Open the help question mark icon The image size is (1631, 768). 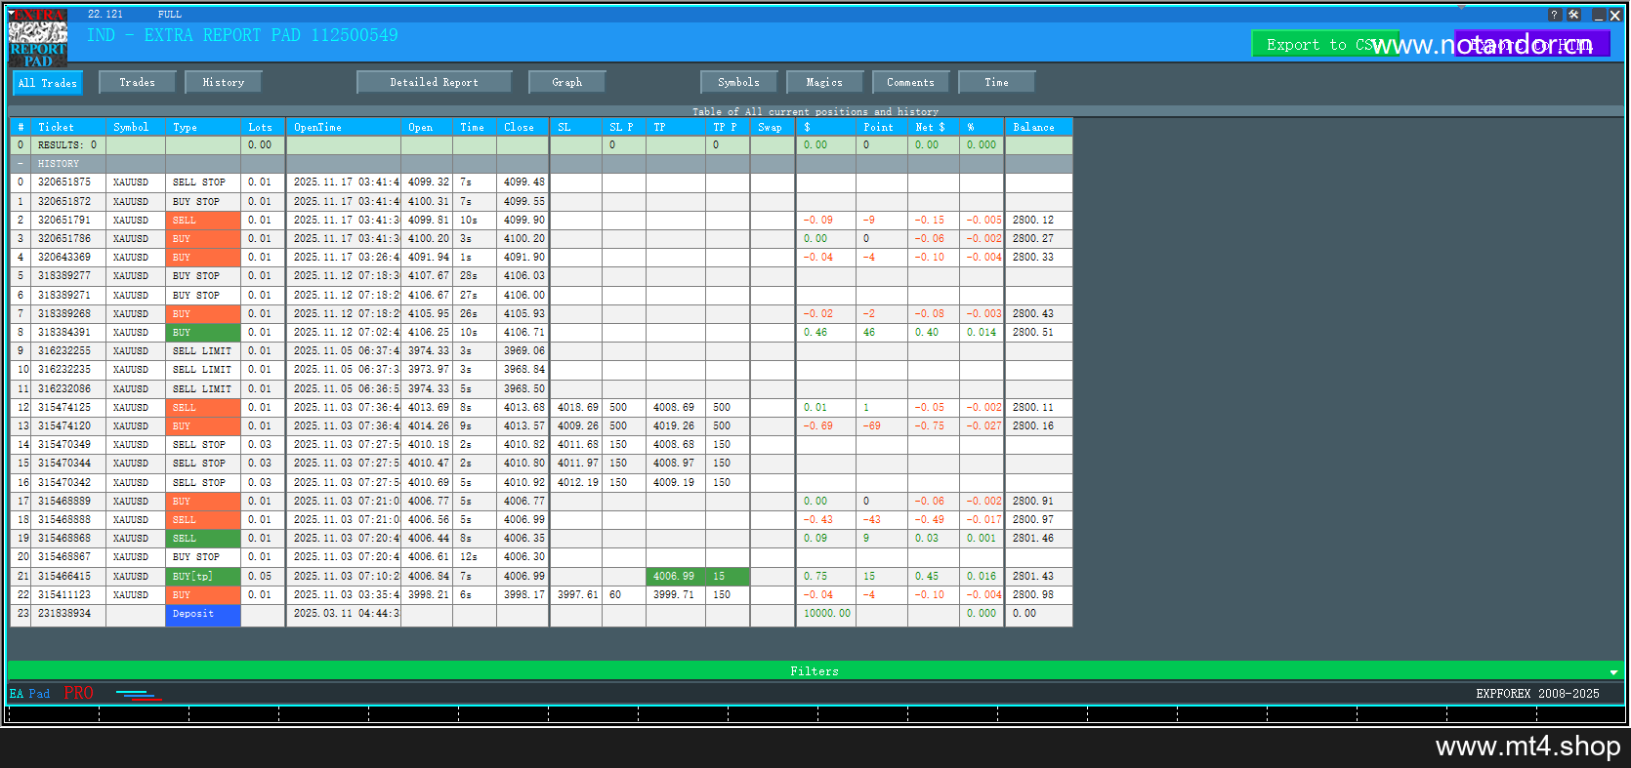tap(1555, 15)
